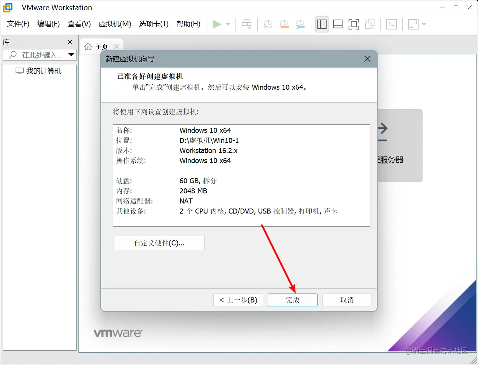Close the New Virtual Machine Wizard dialog

(367, 59)
